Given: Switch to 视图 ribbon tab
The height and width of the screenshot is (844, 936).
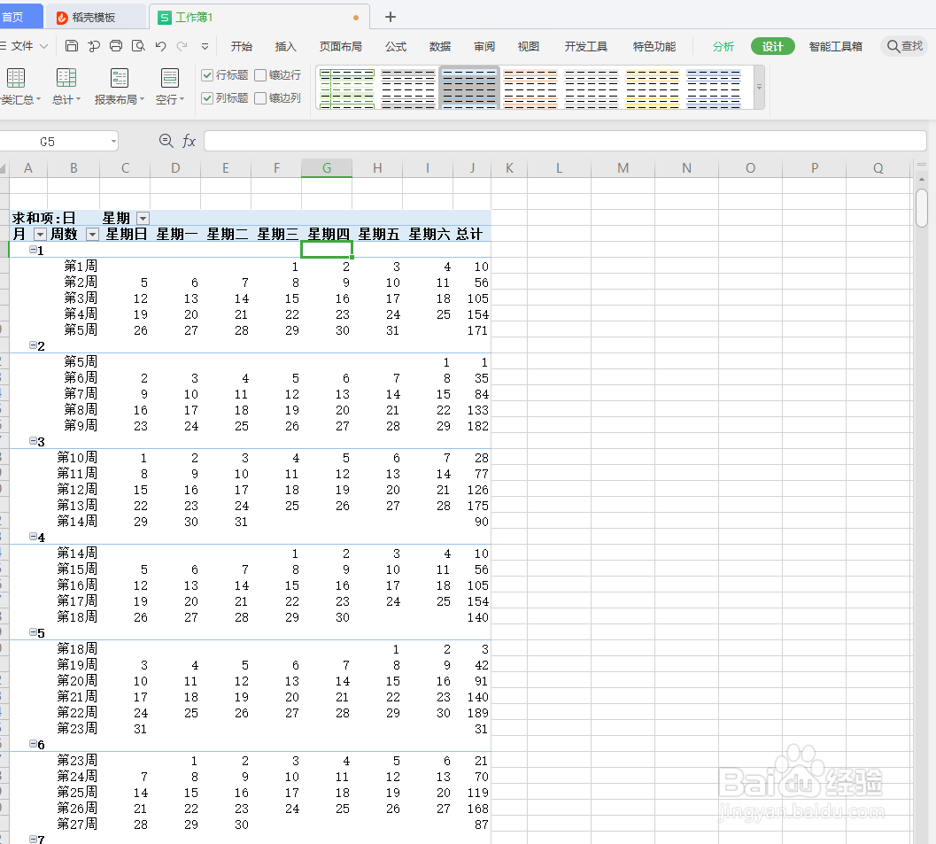Looking at the screenshot, I should click(x=529, y=47).
